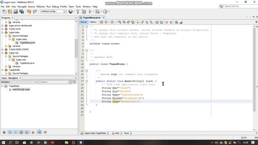The image size is (258, 145).
Task: Click the Last Edit icon in editor toolbar
Action: pyautogui.click(x=102, y=22)
